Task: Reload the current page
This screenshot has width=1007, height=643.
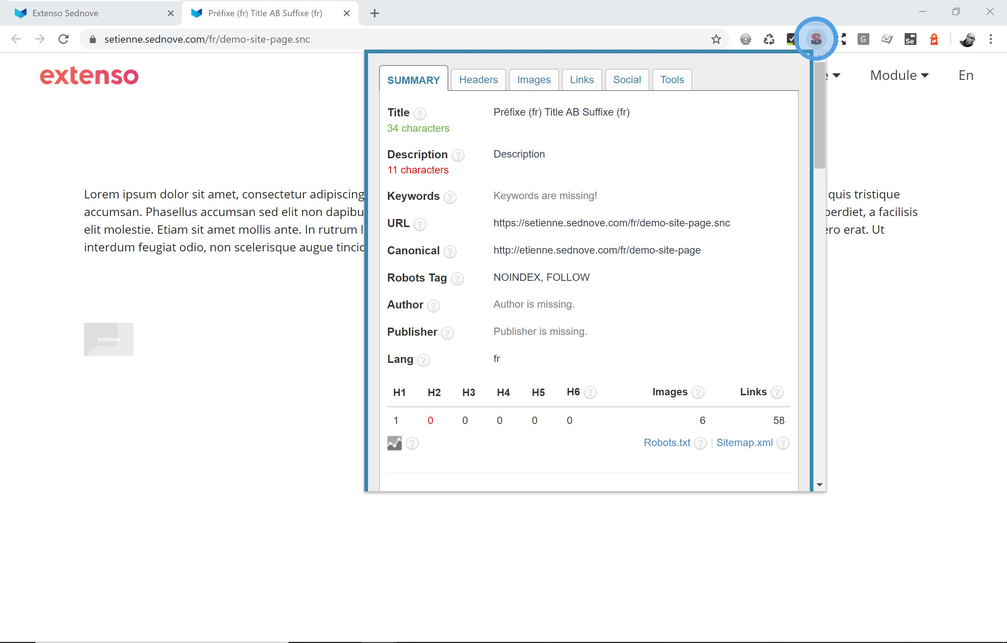Action: (64, 39)
